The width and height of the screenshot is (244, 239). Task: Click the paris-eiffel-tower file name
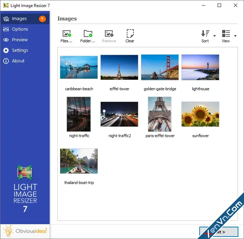point(160,136)
